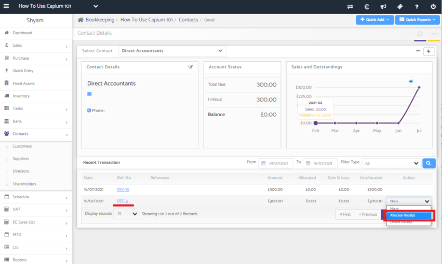Click the switch arrows icon in top bar
442x264 pixels.
click(350, 6)
